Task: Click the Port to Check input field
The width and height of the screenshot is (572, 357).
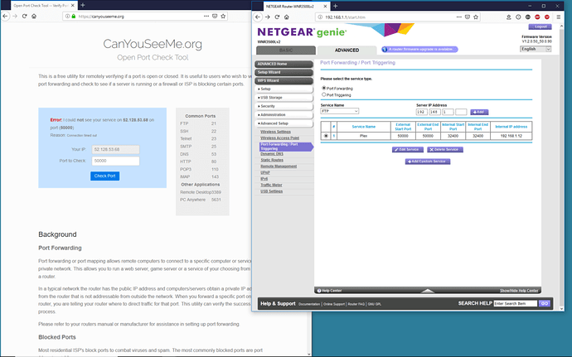Action: (x=115, y=161)
